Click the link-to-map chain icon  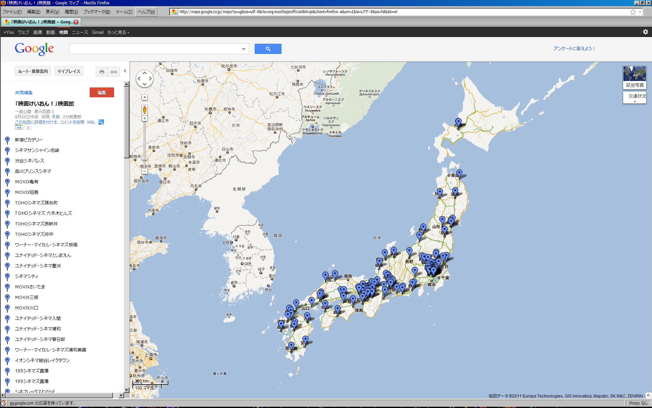tap(114, 72)
